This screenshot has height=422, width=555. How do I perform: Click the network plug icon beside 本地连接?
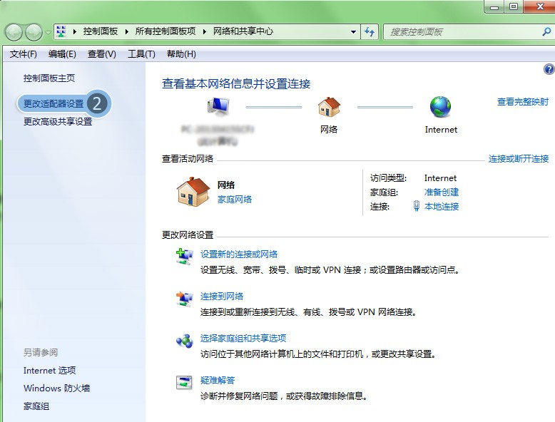(x=417, y=206)
